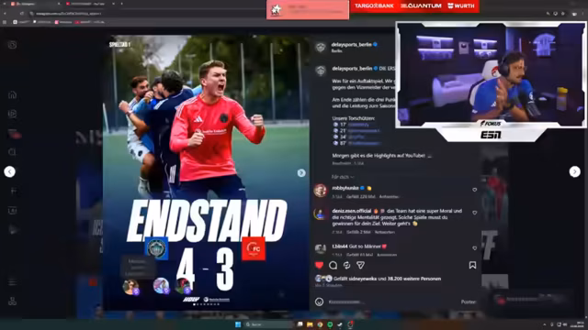Go to next post with right arrow

point(574,171)
